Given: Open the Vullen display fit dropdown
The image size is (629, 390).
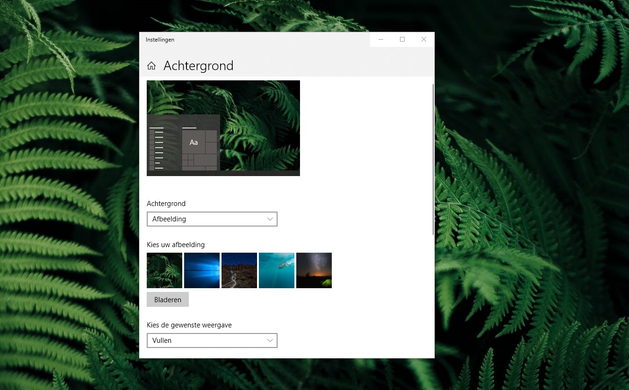Looking at the screenshot, I should (x=212, y=340).
